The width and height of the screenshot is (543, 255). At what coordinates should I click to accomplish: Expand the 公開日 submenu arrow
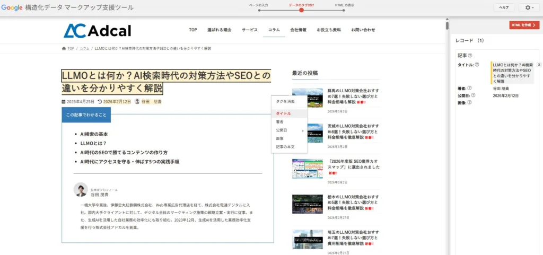coord(303,130)
